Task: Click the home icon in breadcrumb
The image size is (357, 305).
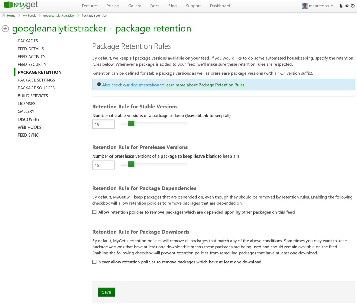Action: (4, 16)
